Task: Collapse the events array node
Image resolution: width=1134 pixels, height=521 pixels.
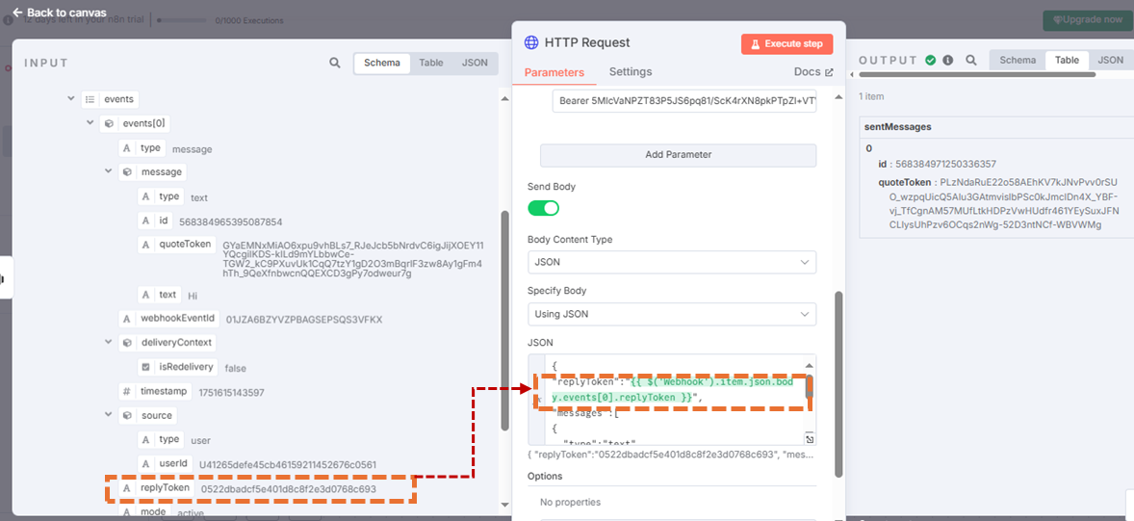Action: coord(71,99)
